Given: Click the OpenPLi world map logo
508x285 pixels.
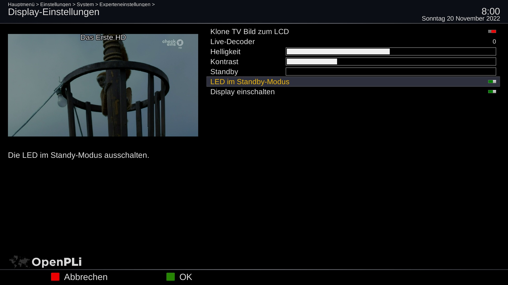Looking at the screenshot, I should (x=19, y=262).
